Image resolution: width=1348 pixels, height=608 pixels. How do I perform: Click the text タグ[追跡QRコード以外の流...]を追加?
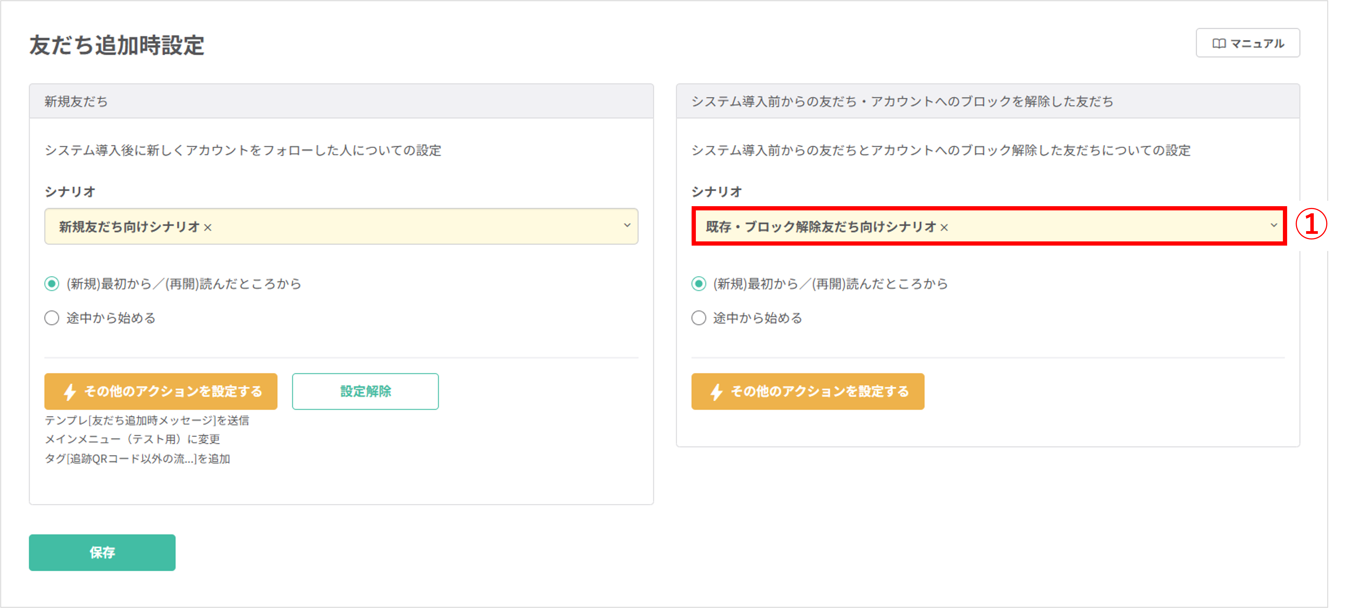click(137, 458)
